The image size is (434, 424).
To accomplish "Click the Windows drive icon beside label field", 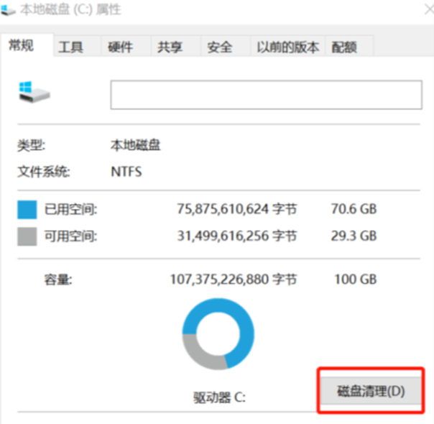I will tap(34, 92).
